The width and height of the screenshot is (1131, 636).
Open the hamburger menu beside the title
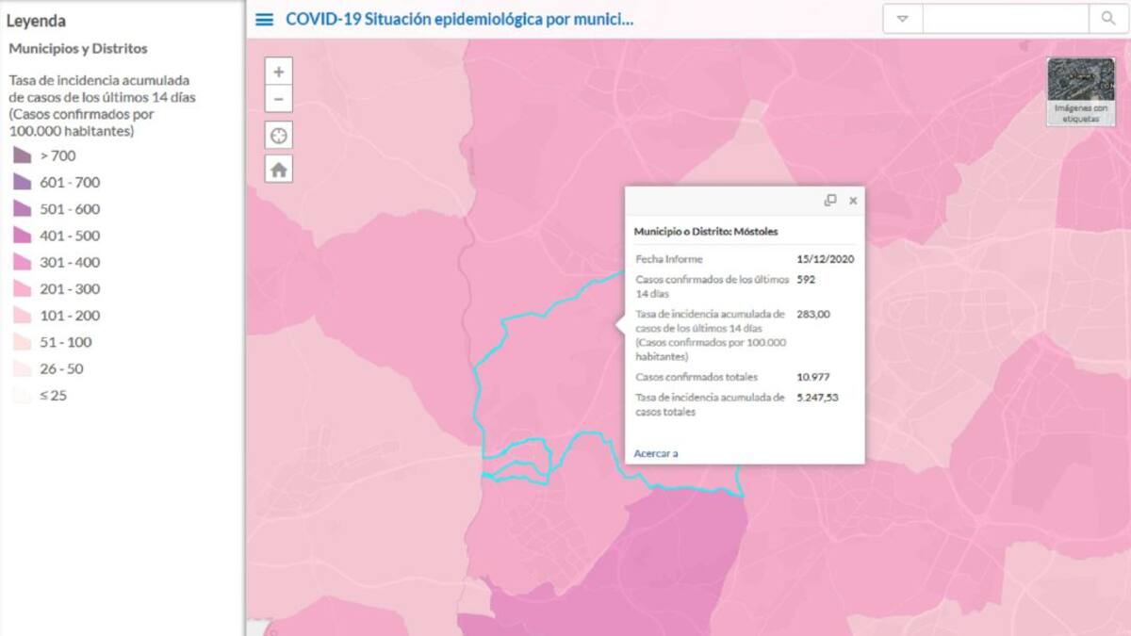point(265,19)
